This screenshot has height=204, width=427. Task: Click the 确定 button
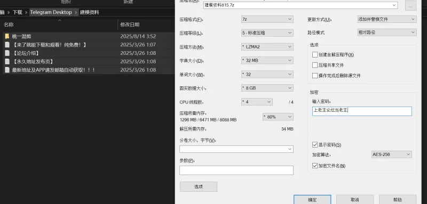coord(312,200)
